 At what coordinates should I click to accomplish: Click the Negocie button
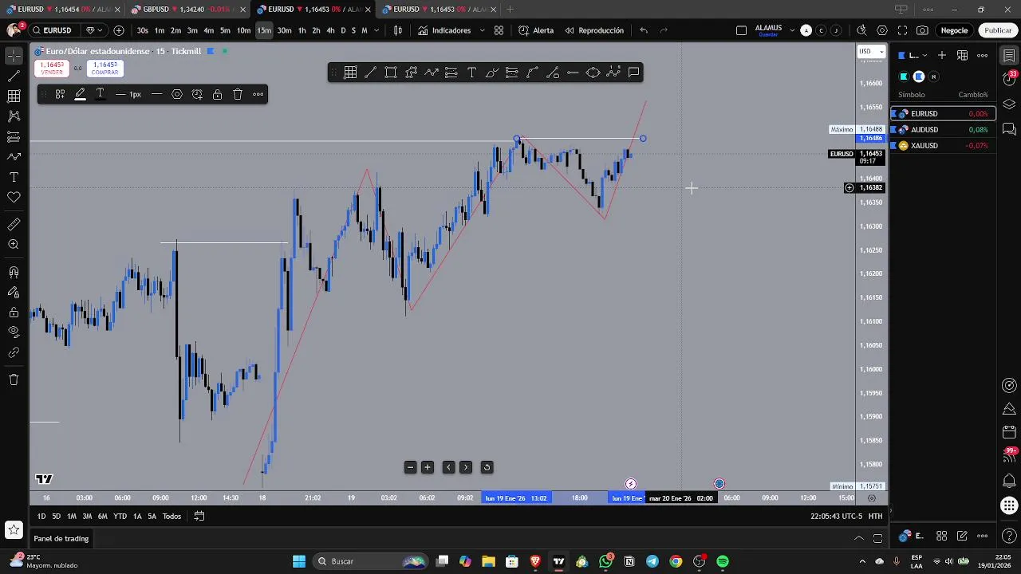[954, 30]
